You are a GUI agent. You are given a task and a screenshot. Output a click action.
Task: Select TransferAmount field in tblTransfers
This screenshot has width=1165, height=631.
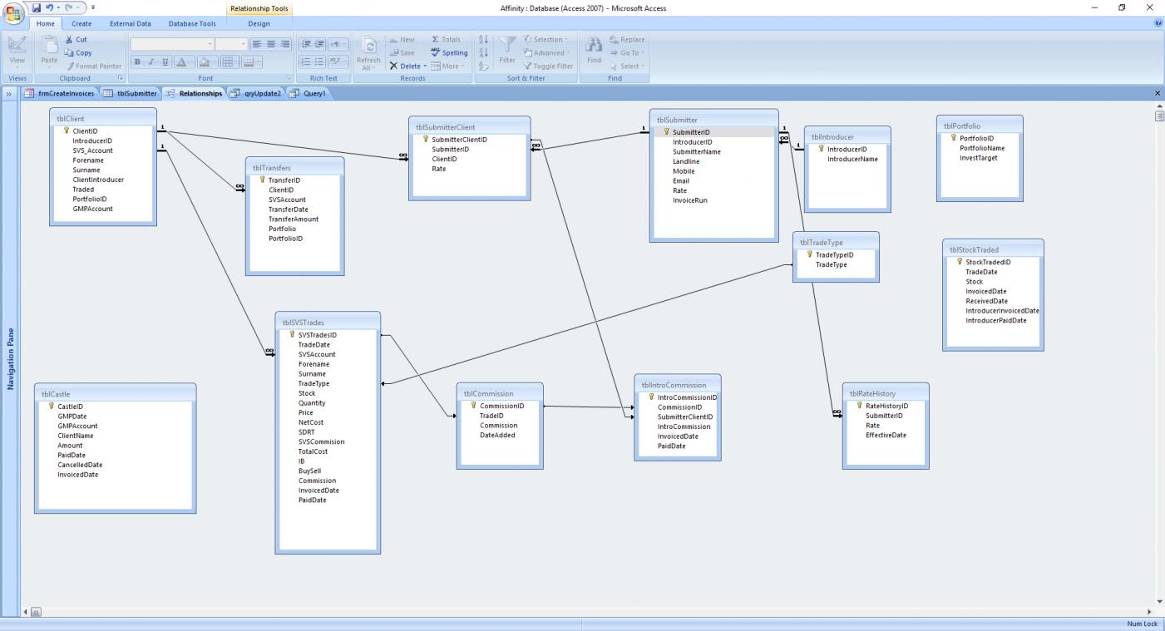pos(294,219)
